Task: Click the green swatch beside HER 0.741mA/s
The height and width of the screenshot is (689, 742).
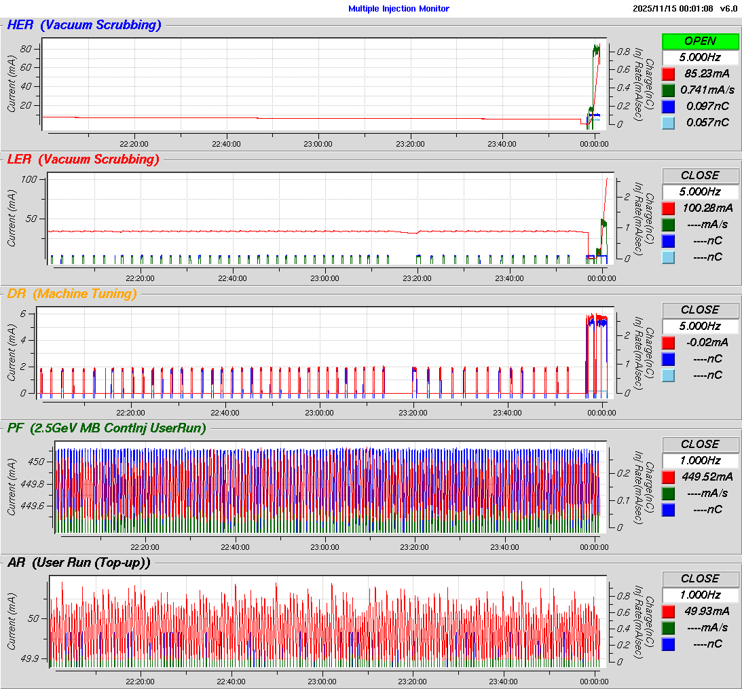Action: coord(669,90)
